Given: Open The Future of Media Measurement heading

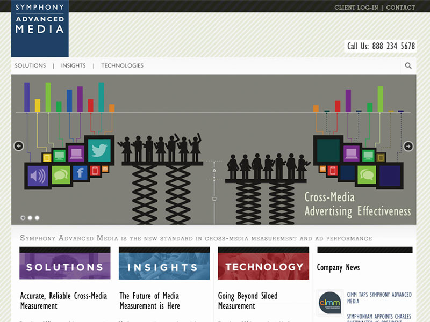Looking at the screenshot, I should pyautogui.click(x=150, y=301).
